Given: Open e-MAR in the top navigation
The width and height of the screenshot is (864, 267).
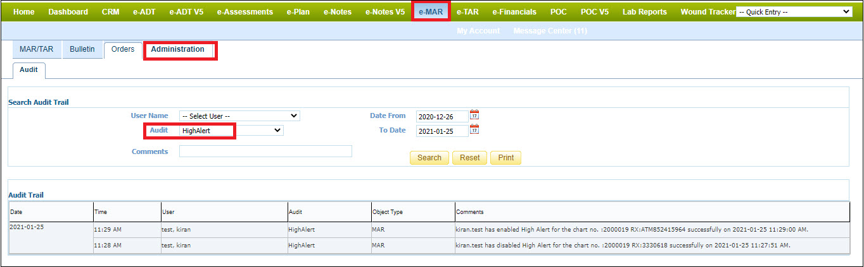Looking at the screenshot, I should (431, 11).
